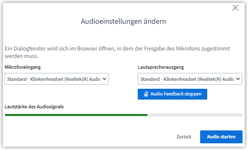Select the Lautsprecherausgang label
This screenshot has width=248, height=150.
161,67
